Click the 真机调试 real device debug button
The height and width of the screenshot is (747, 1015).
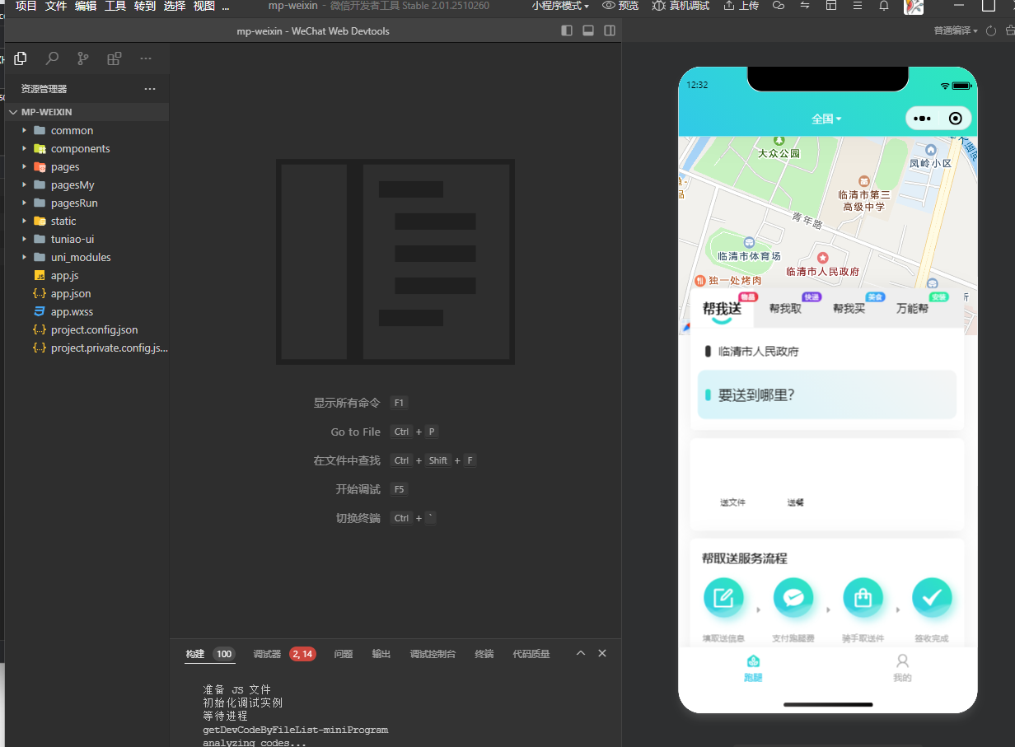681,6
